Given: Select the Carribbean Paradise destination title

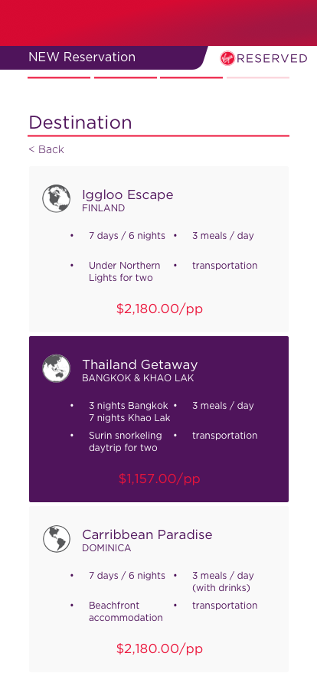Looking at the screenshot, I should click(147, 534).
